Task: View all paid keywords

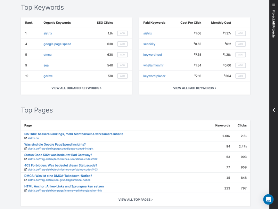Action: click(x=195, y=88)
